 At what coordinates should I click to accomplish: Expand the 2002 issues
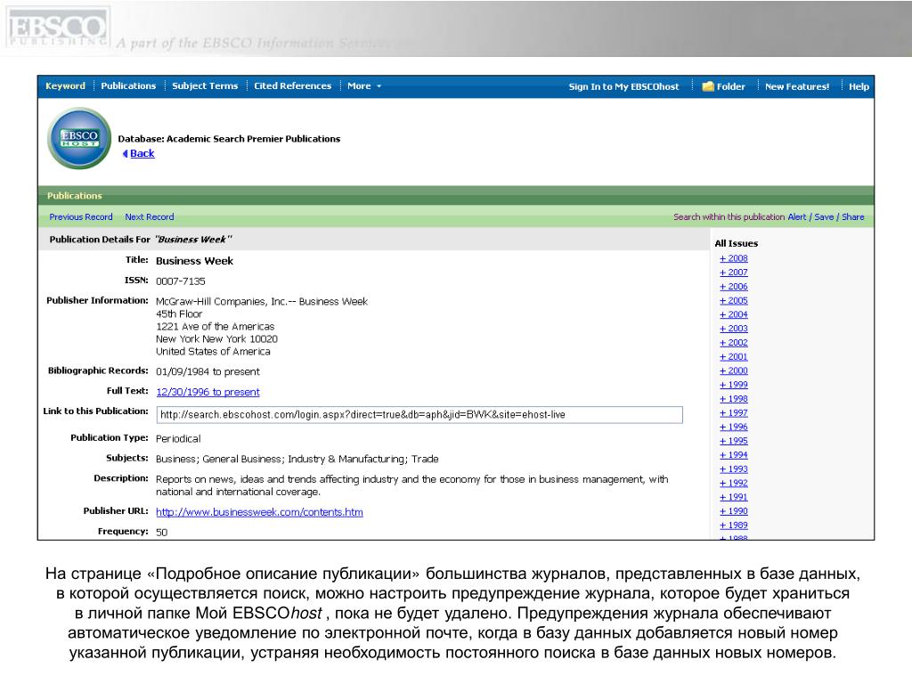734,343
